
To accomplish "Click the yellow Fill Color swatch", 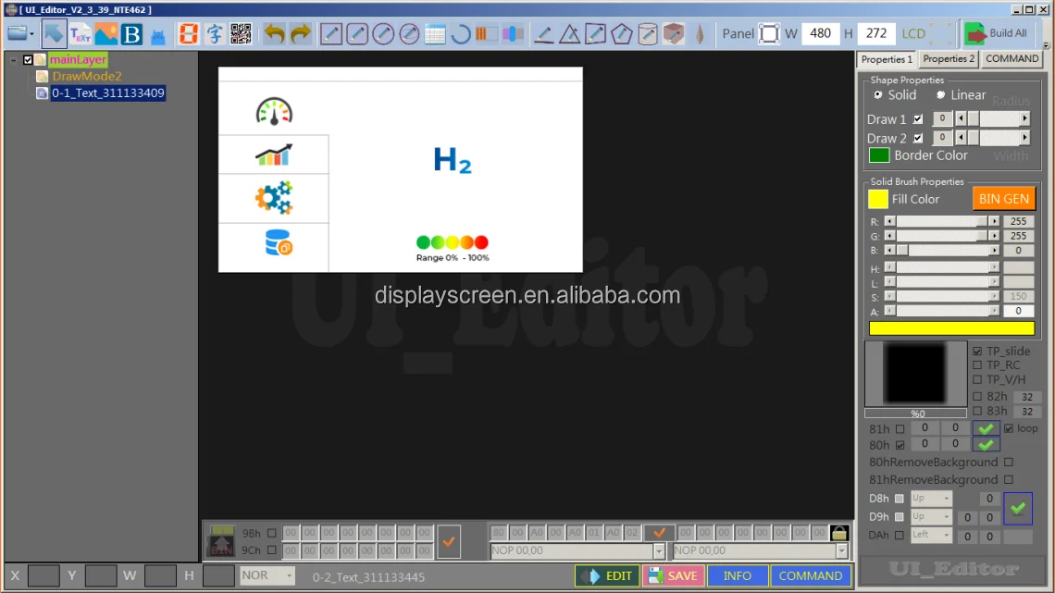I will [878, 199].
